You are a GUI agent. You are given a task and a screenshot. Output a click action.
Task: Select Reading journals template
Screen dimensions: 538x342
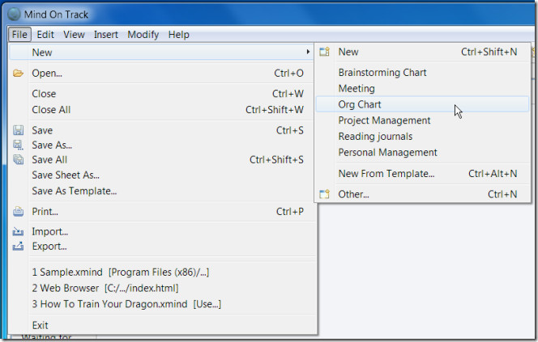pyautogui.click(x=422, y=137)
